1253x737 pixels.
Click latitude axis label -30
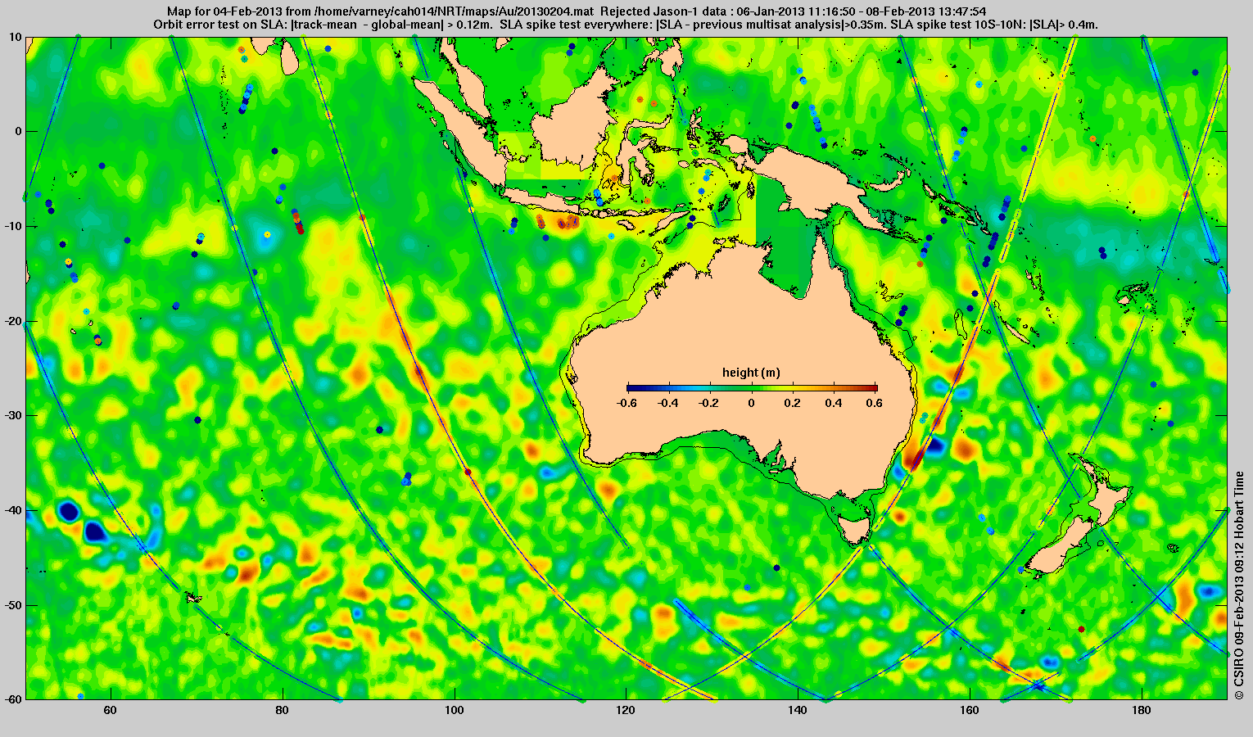click(x=13, y=415)
